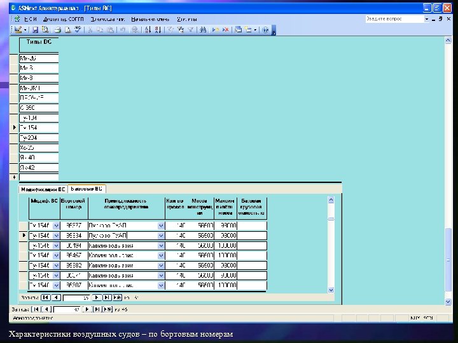This screenshot has height=343, width=458.
Task: Click the Apply Filter funnel icon
Action: (191, 30)
